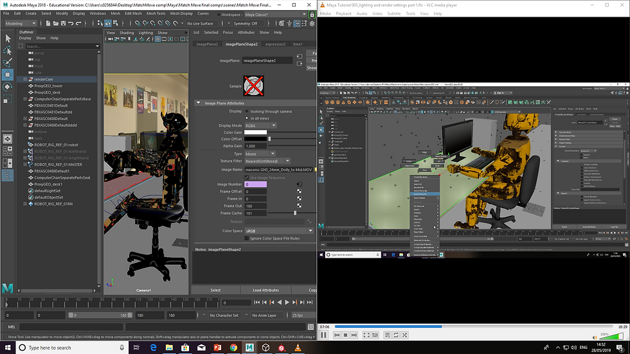Open Workspace Maya Classic dropdown

275,14
